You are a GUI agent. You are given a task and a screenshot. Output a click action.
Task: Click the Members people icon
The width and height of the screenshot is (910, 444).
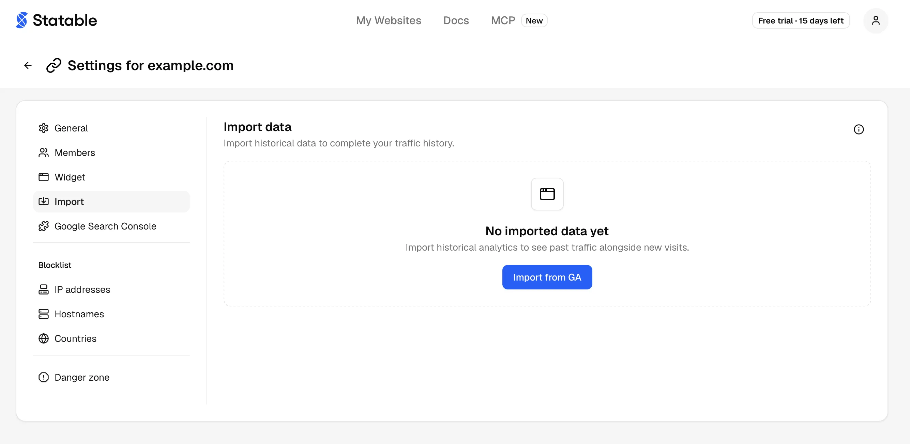point(43,153)
